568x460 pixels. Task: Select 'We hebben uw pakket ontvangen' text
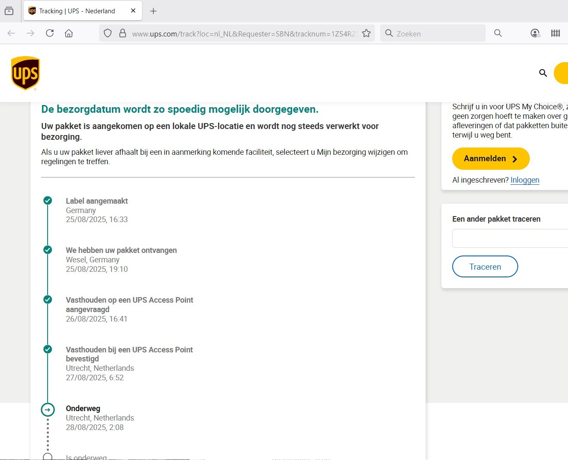(121, 250)
